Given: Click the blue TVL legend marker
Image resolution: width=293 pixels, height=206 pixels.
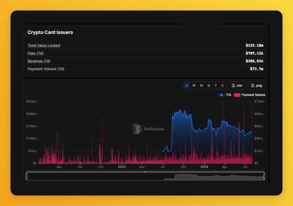Looking at the screenshot, I should tap(221, 95).
